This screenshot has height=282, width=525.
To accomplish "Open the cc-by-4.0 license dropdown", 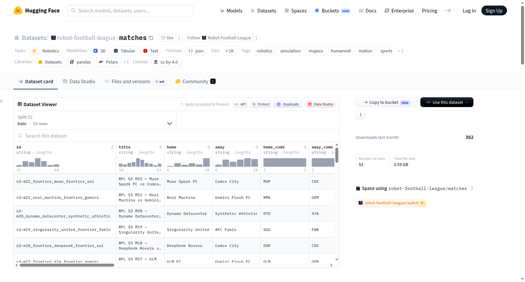I will pos(166,62).
